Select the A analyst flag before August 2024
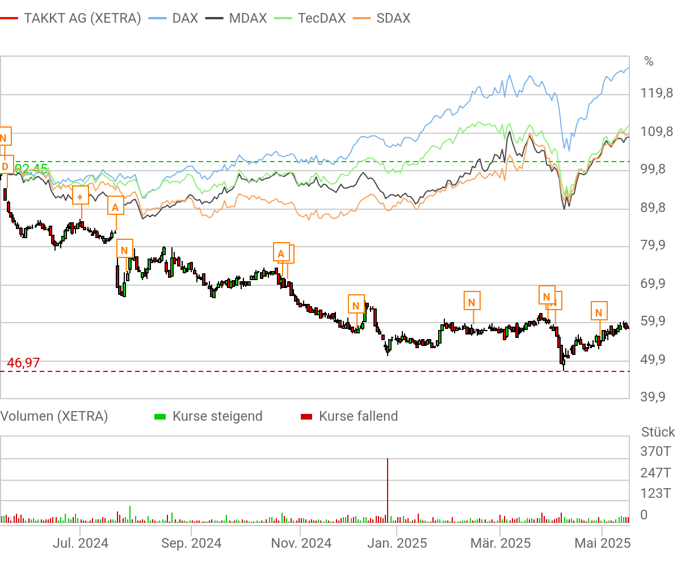Screen dimensions: 681x567 [x=115, y=205]
